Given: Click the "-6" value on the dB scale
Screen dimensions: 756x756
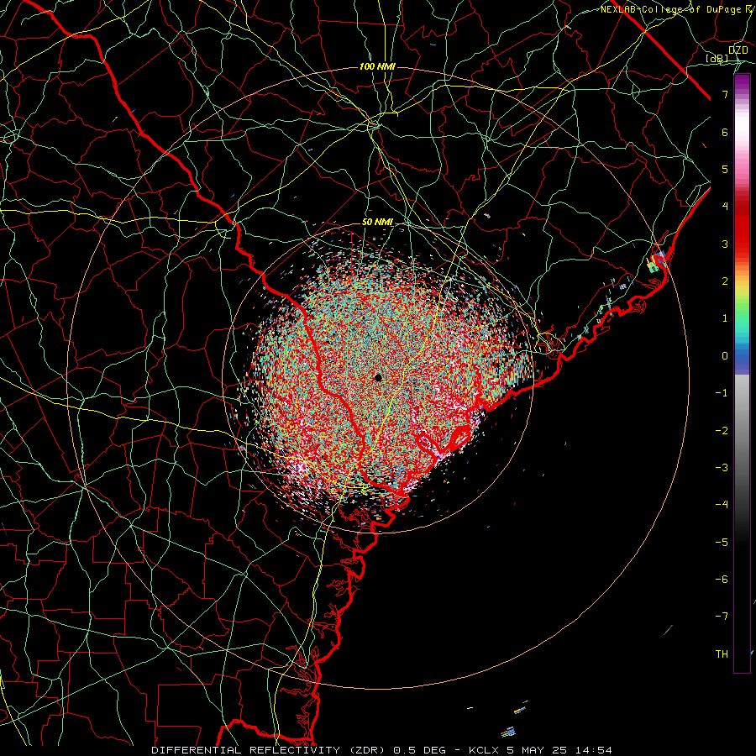Looking at the screenshot, I should pos(722,580).
